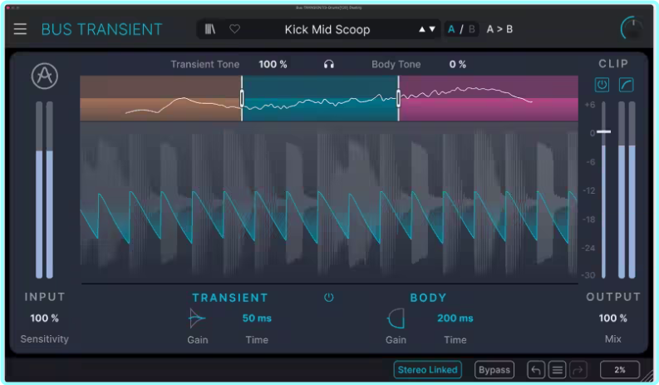Click the undo arrow icon
The width and height of the screenshot is (659, 385).
537,370
